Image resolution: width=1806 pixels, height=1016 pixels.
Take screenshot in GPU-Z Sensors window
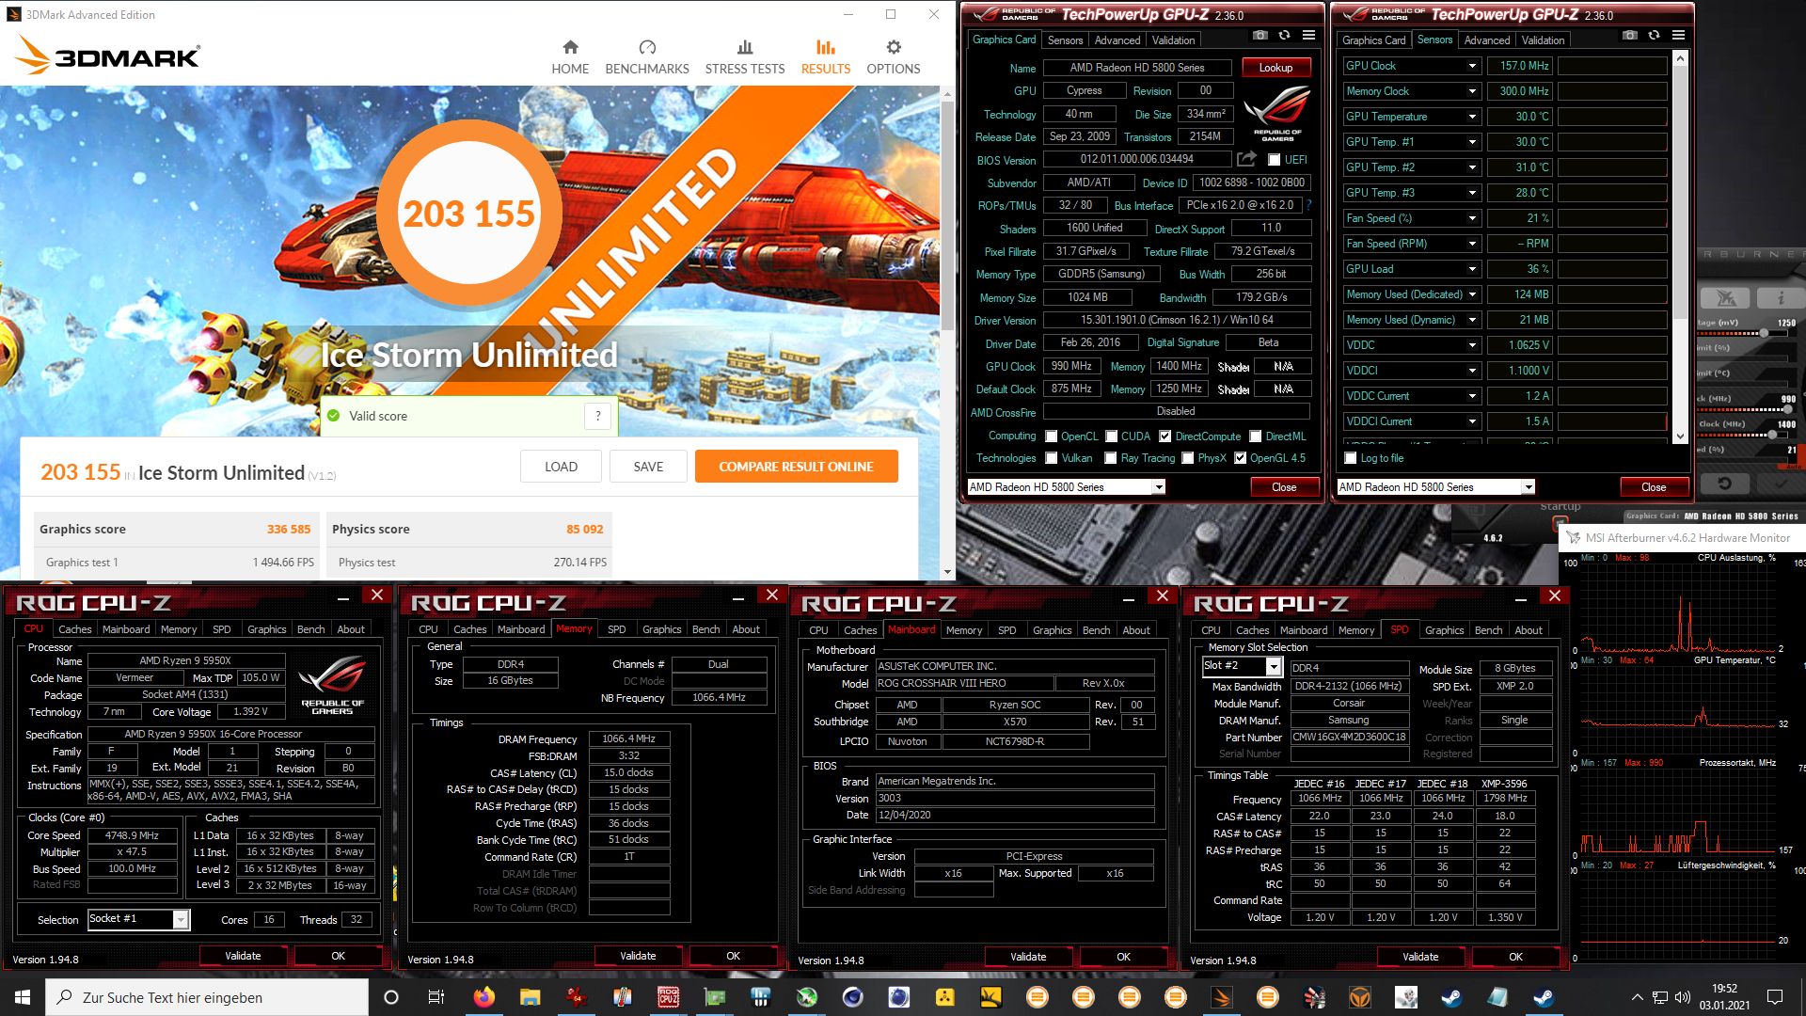pos(1629,36)
